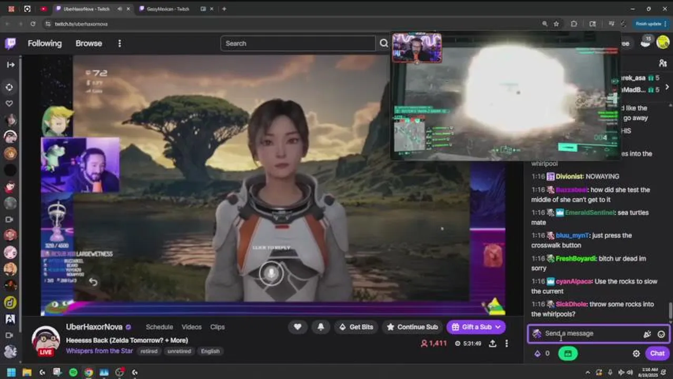Open the Browse page
Viewport: 673px width, 379px height.
coord(88,43)
